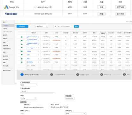This screenshot has height=115, width=132.
Task: Edit name pencil icon in second campaign row
Action: coord(38,40)
